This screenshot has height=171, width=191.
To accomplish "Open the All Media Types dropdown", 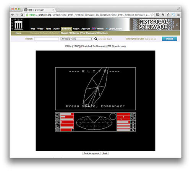I will pyautogui.click(x=77, y=39).
